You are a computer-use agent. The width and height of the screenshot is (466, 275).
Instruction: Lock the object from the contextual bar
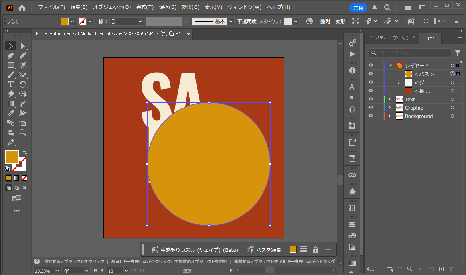316,249
